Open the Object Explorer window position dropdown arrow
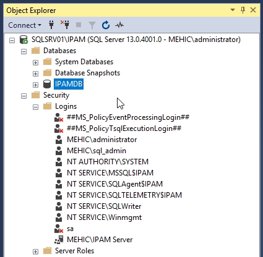The image size is (263, 257). pyautogui.click(x=233, y=10)
